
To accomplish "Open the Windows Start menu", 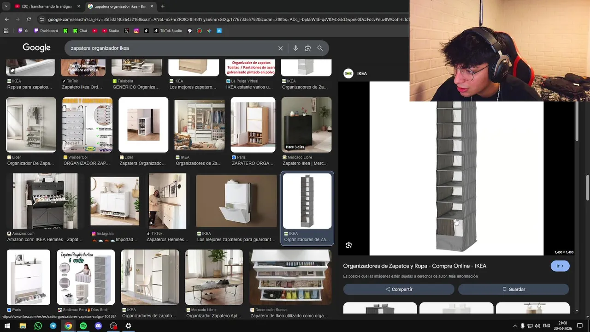I will [7, 326].
